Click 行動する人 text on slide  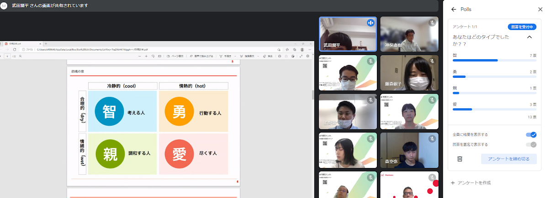[x=210, y=113]
